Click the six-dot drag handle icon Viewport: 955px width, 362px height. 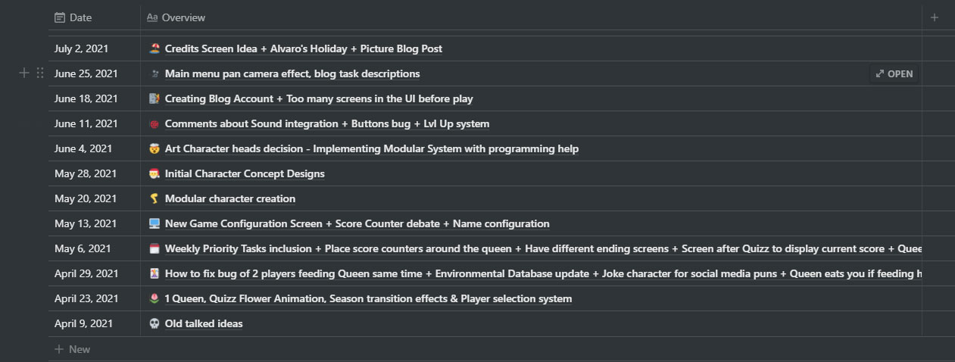point(40,73)
